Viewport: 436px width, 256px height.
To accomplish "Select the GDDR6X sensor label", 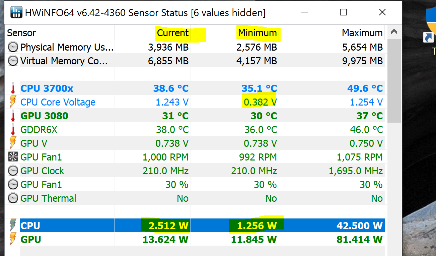I will pyautogui.click(x=39, y=130).
